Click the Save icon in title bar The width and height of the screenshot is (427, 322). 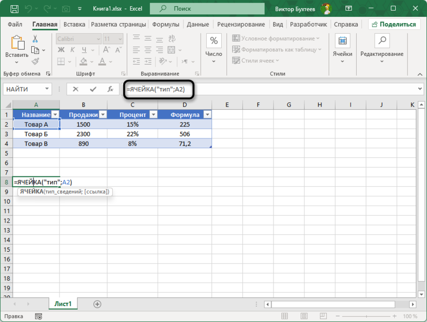[x=14, y=9]
